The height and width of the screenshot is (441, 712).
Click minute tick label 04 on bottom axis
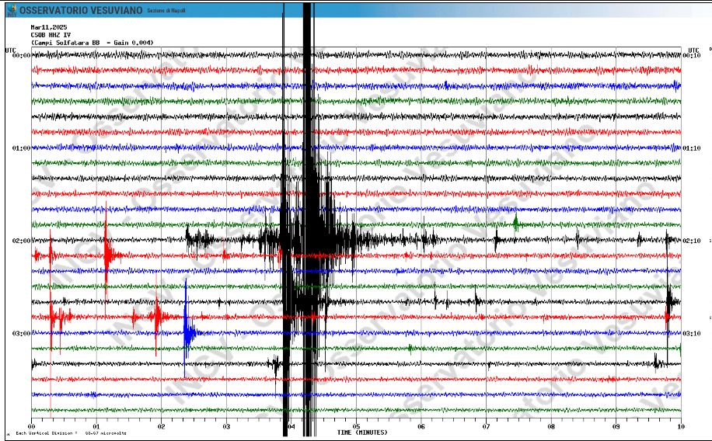[291, 426]
